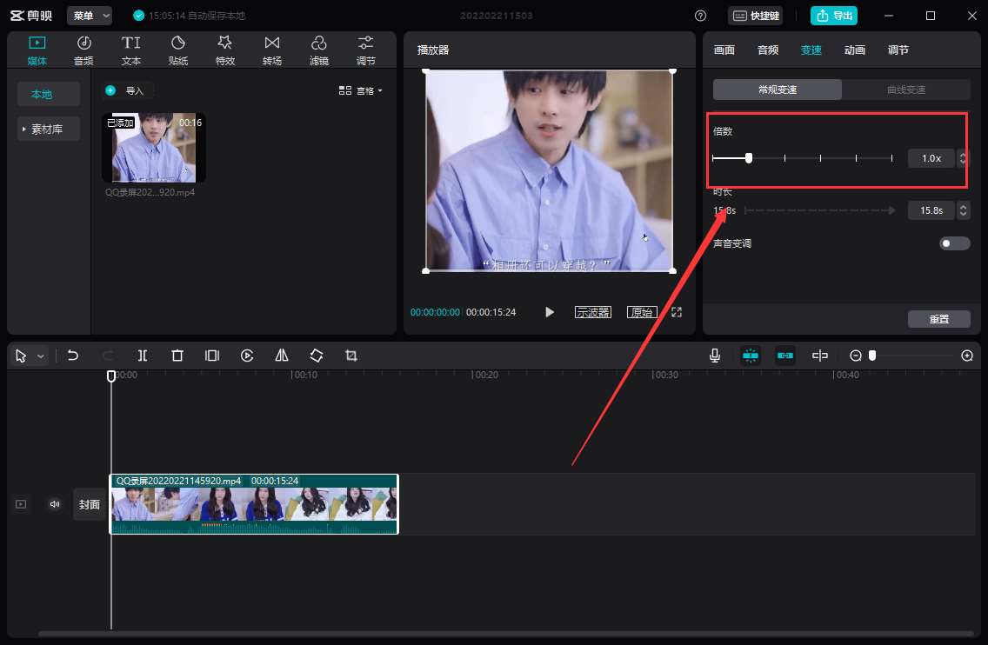Image resolution: width=988 pixels, height=645 pixels.
Task: Activate the crop tool in timeline toolbar
Action: coord(350,356)
